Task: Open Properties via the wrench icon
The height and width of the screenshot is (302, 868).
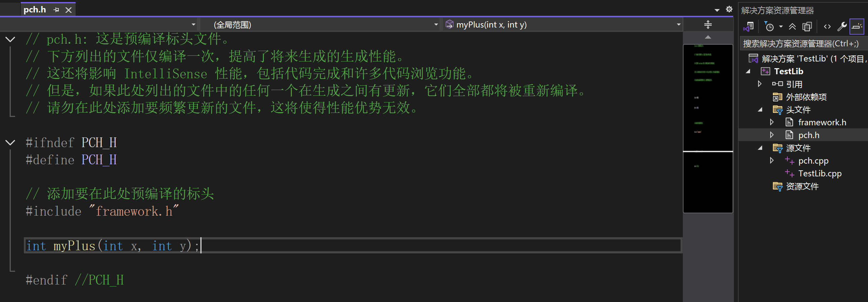Action: 842,27
